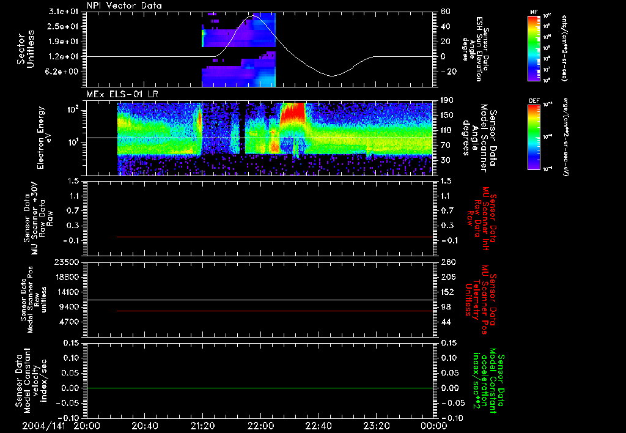Click the red MU Scanner Pos Telemetry label
Viewport: 626px width, 433px height.
coord(481,300)
